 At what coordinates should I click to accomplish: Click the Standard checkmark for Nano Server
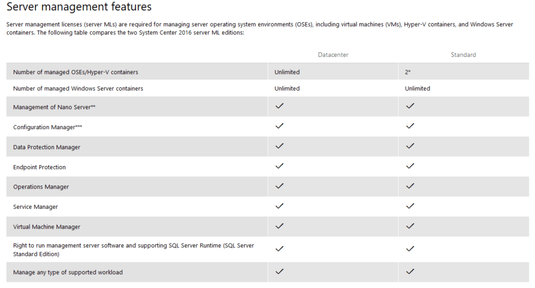pyautogui.click(x=410, y=106)
